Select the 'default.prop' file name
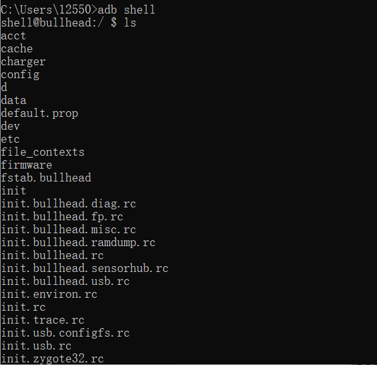 39,113
